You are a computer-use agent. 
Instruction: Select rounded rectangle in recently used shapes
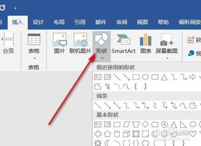point(155,77)
